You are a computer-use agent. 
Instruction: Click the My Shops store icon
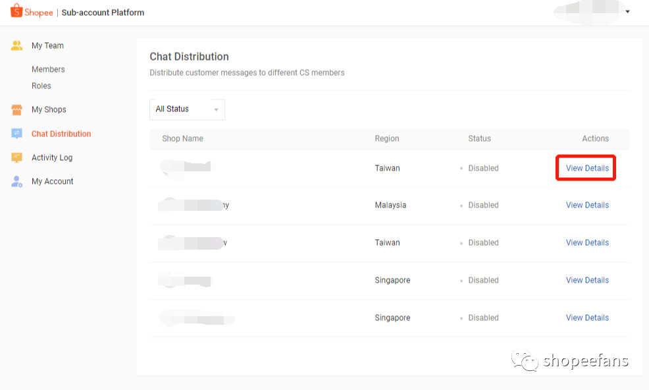16,109
